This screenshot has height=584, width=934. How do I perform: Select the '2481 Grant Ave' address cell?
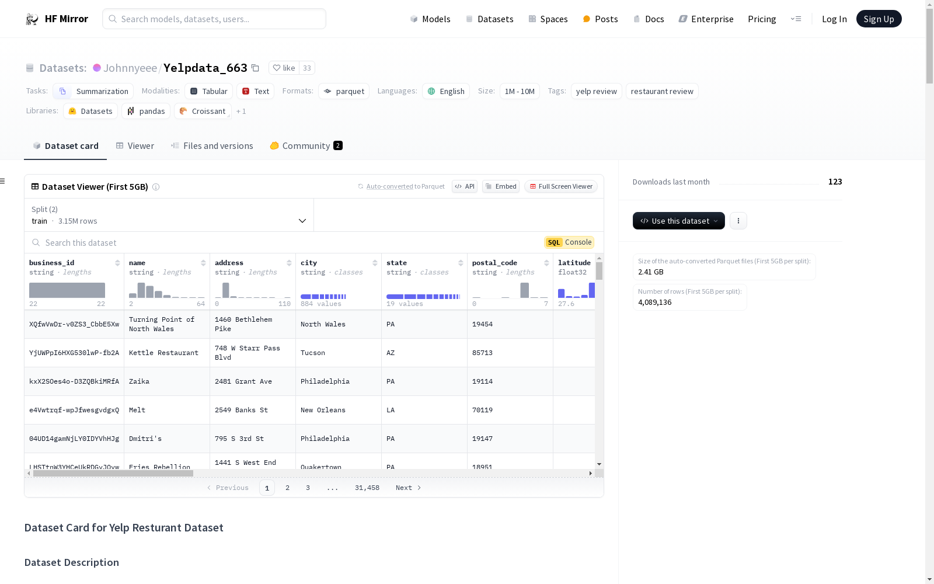pos(253,381)
